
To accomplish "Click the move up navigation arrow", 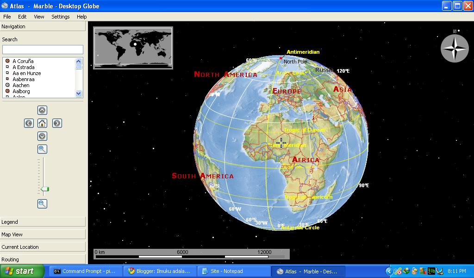I will point(42,110).
